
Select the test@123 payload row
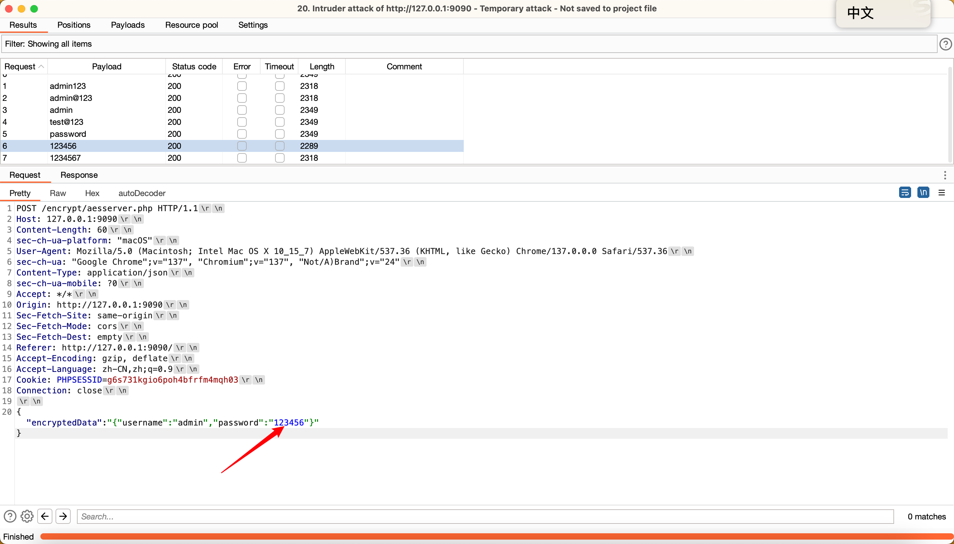pos(232,122)
